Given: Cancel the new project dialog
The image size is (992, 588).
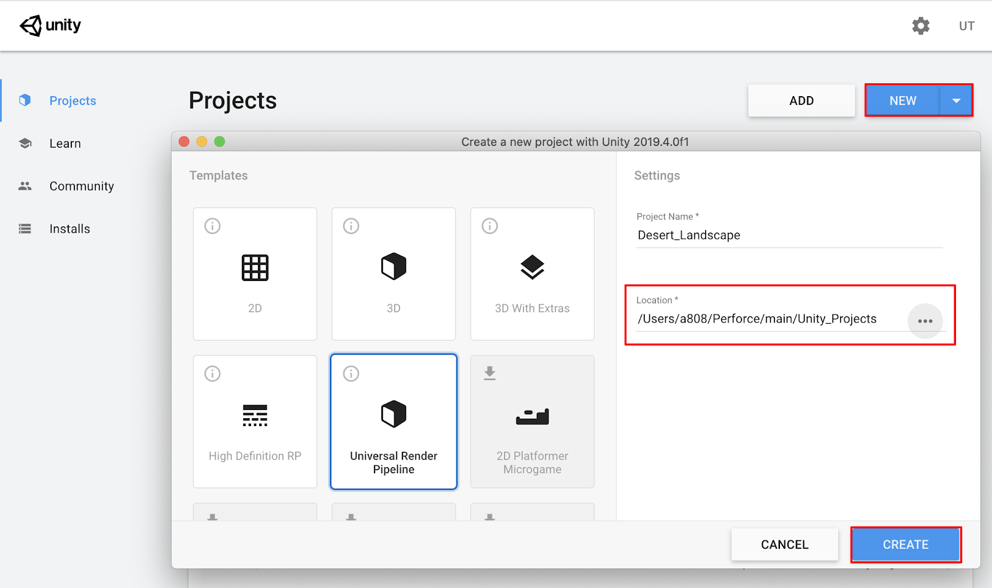Looking at the screenshot, I should pos(784,545).
